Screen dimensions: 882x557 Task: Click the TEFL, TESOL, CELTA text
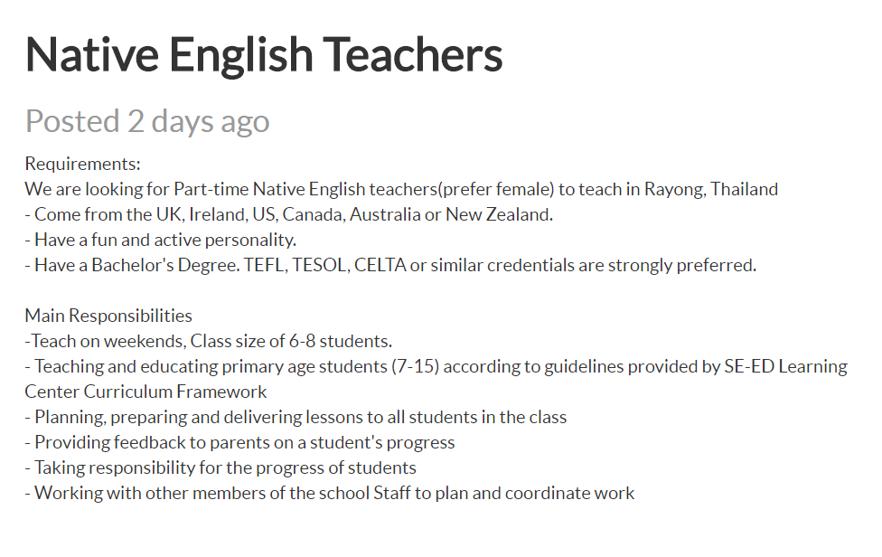(324, 265)
